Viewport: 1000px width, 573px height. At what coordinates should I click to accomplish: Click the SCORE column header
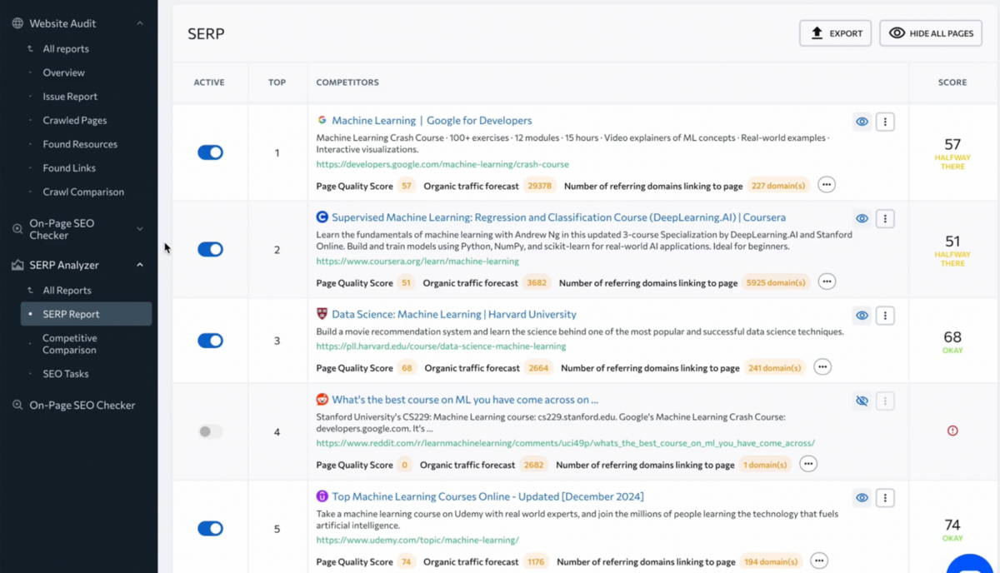pos(952,82)
